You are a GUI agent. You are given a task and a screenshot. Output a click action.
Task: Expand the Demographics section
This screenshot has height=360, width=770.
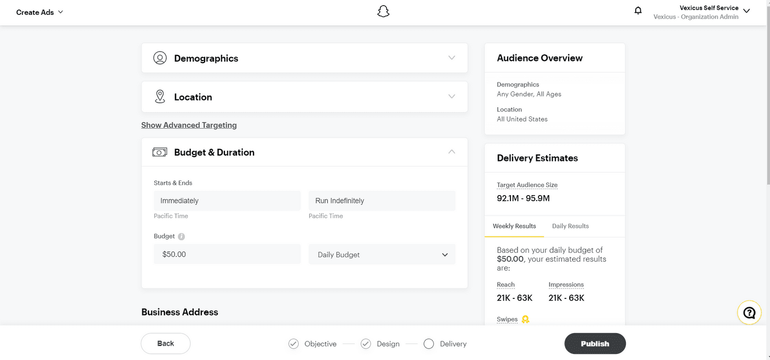(452, 58)
